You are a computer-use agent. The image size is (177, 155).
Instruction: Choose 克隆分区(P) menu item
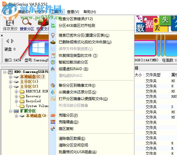[x=92, y=115]
